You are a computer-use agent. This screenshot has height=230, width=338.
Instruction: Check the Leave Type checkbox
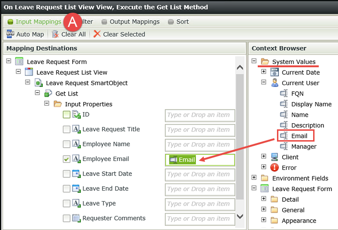pyautogui.click(x=66, y=204)
